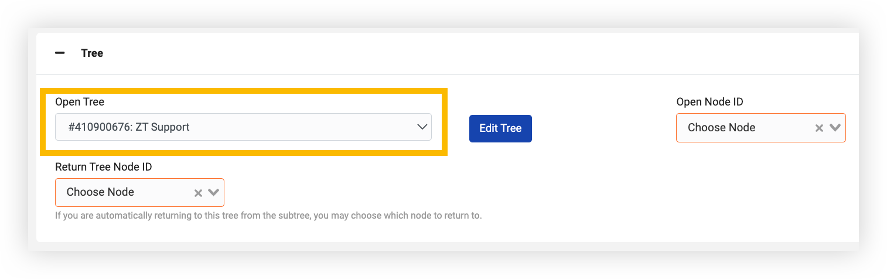The height and width of the screenshot is (279, 887).
Task: Expand the Return Tree Node ID chevron arrow
Action: [x=214, y=192]
